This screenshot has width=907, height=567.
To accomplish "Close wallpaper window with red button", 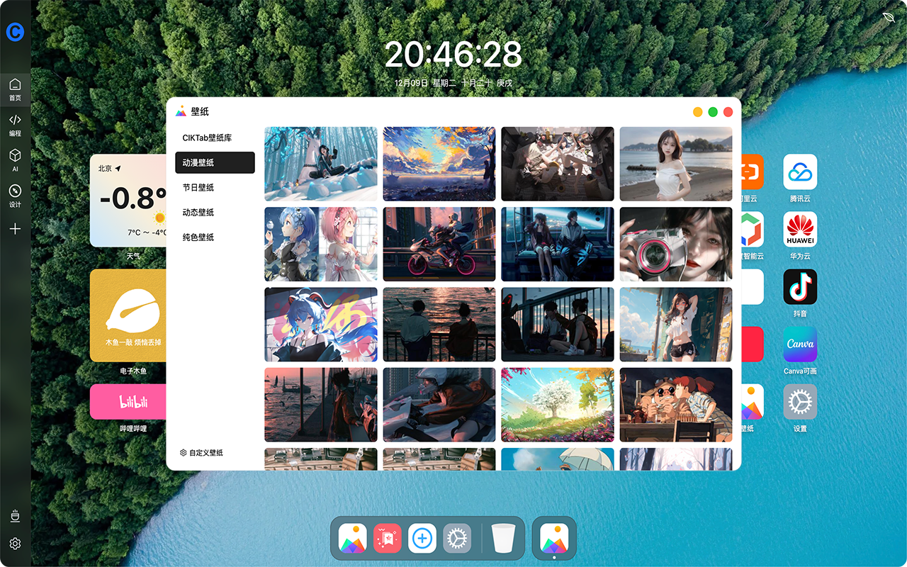I will pos(728,112).
